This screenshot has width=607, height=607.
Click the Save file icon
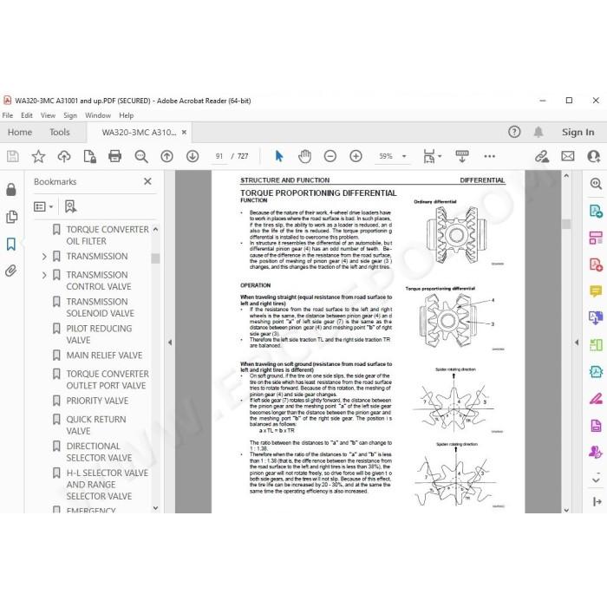(13, 156)
